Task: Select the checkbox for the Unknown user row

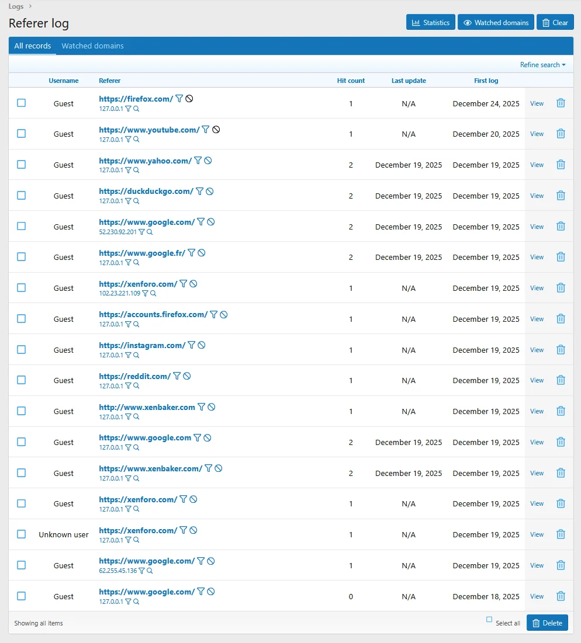Action: [22, 534]
